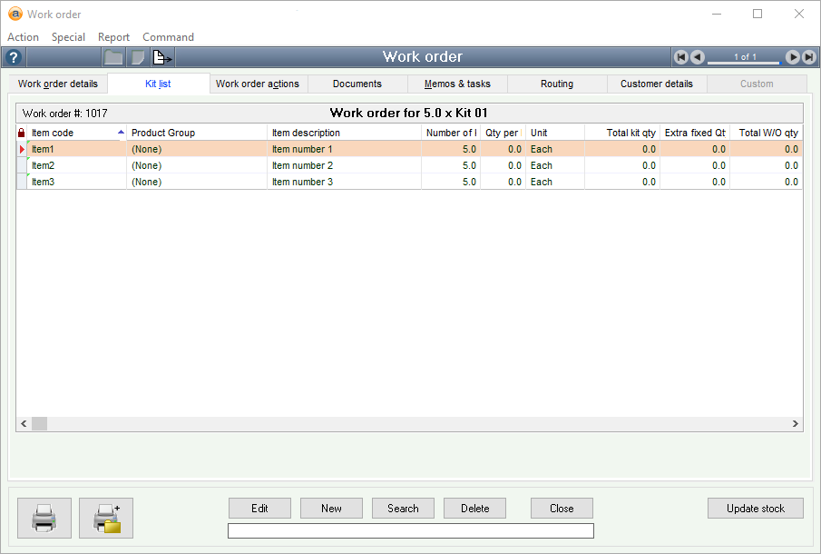
Task: Open the Report menu
Action: coord(113,37)
